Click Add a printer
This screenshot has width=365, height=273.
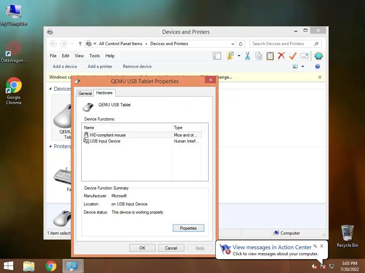[x=100, y=66]
